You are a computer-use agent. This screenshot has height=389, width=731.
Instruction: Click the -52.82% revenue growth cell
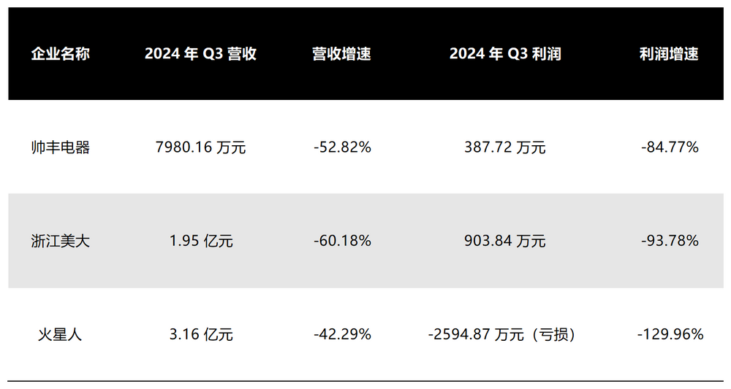(x=342, y=147)
